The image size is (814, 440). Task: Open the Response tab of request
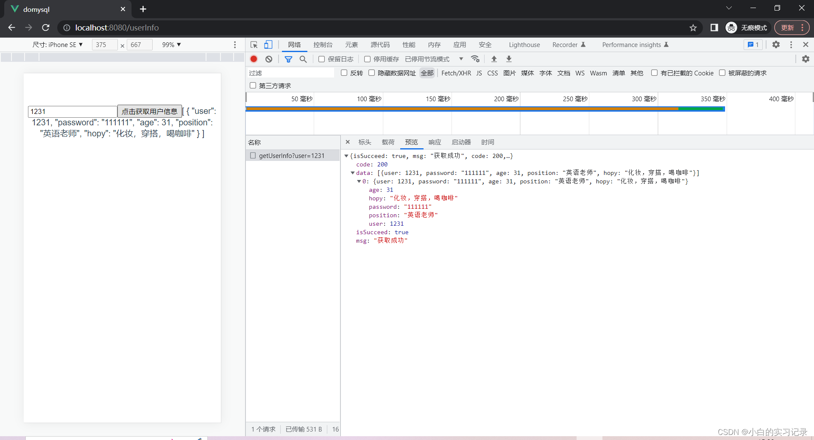pyautogui.click(x=435, y=142)
